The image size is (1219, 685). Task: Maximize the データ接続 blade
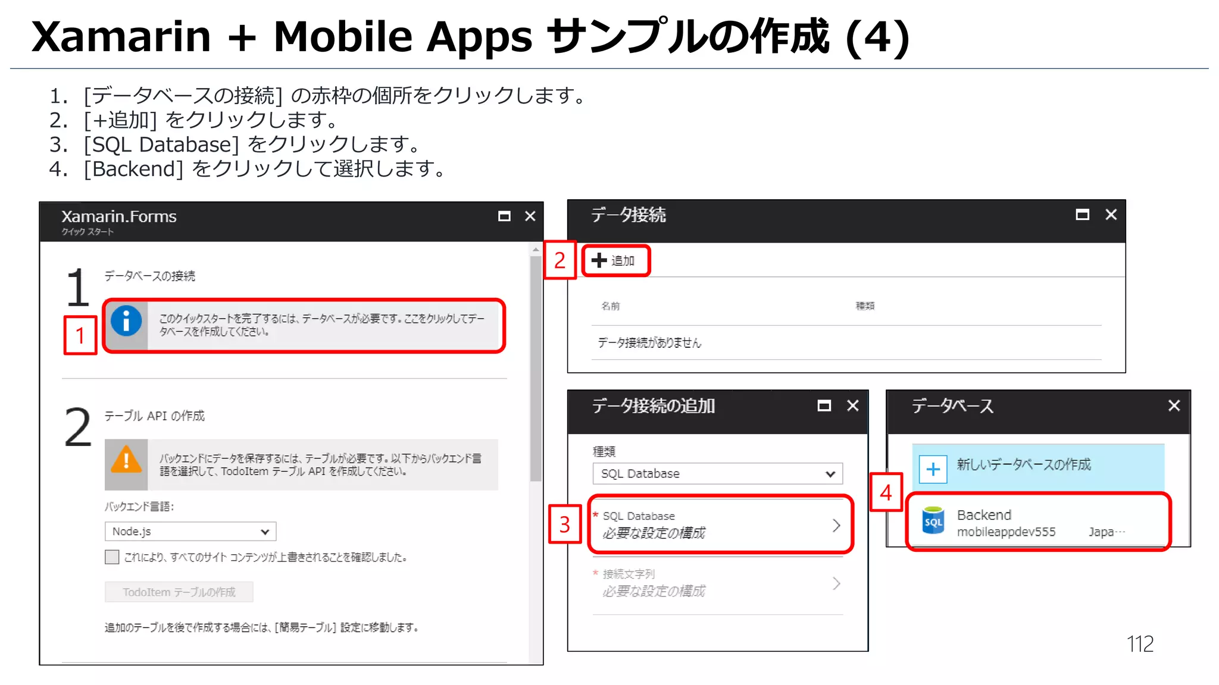pos(1083,215)
